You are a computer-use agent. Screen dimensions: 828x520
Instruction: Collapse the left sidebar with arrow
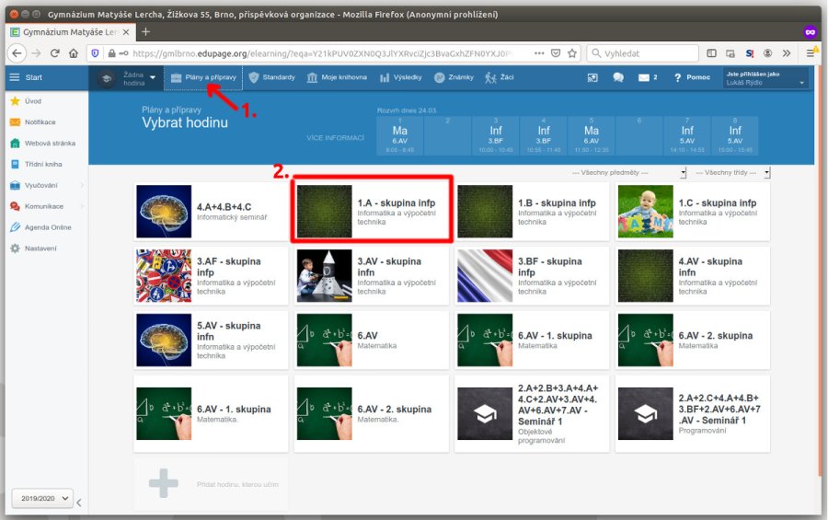click(x=78, y=502)
